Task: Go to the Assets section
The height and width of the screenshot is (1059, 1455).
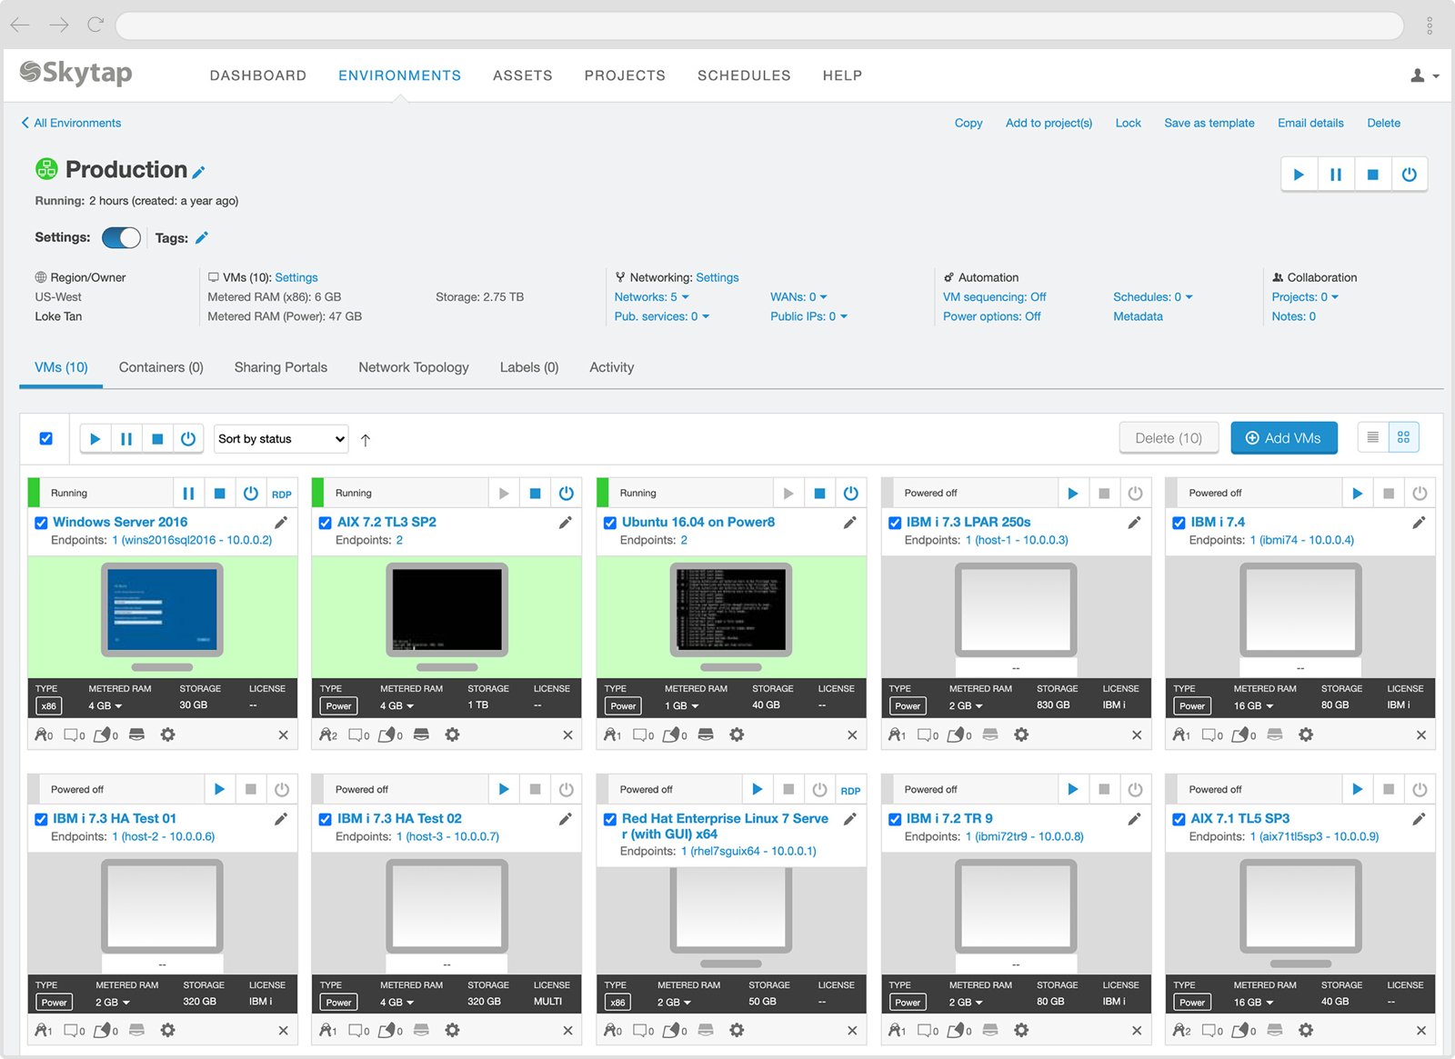Action: (523, 75)
